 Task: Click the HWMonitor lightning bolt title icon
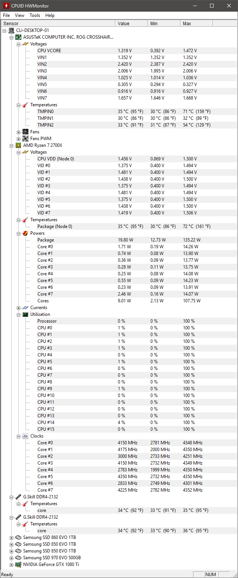coord(6,6)
